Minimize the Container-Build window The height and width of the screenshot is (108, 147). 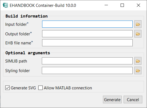106,5
